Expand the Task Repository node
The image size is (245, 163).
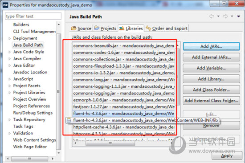(9, 120)
